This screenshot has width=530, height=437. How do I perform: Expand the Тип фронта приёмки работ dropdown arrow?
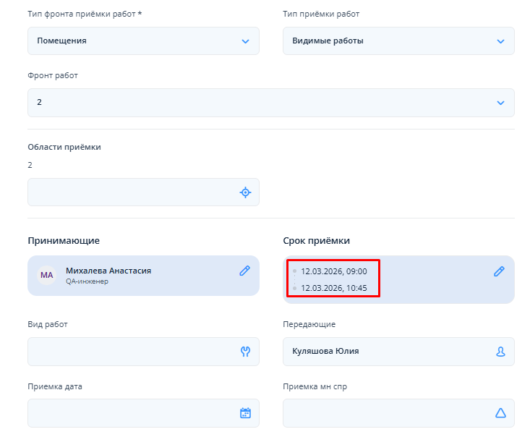pos(245,41)
